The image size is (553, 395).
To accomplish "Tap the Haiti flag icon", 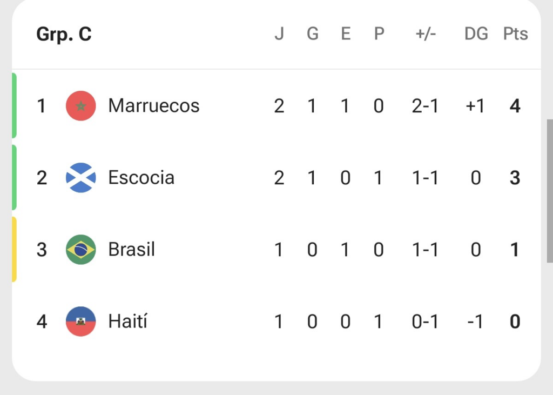I will pos(81,321).
